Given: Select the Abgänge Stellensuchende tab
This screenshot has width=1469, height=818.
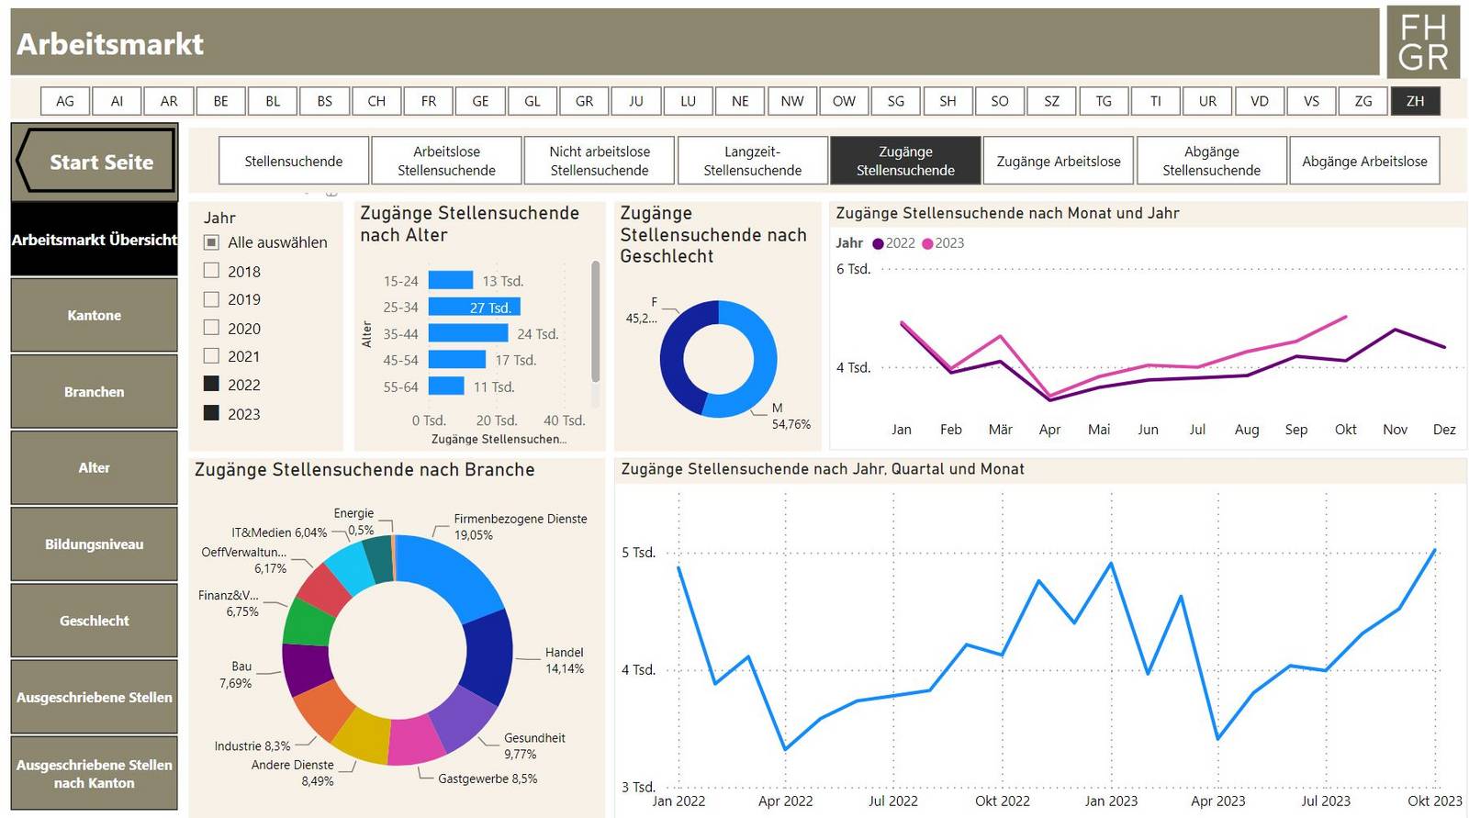Looking at the screenshot, I should (1211, 162).
